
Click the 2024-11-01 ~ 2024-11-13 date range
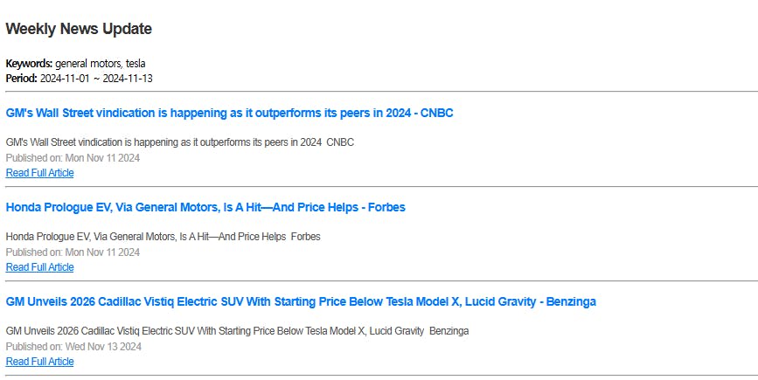[97, 78]
